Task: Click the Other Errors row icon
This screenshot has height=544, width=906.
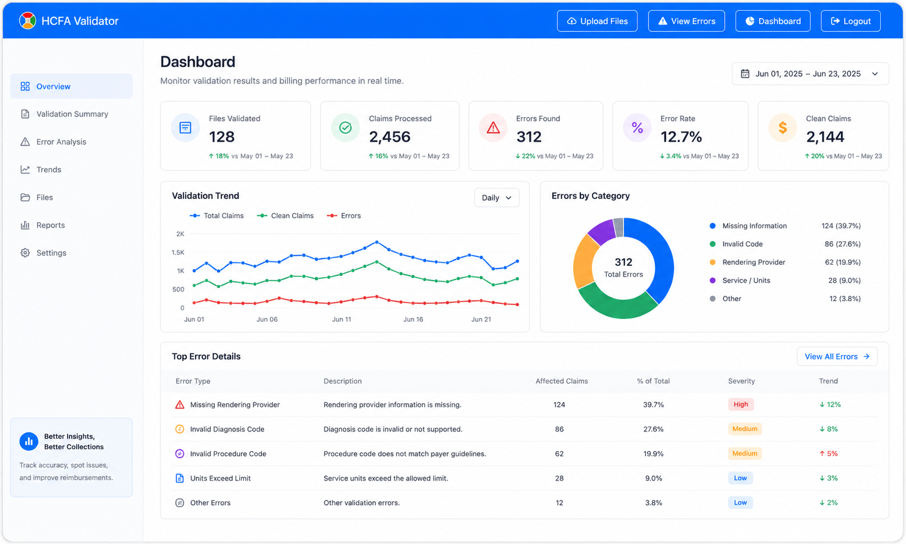Action: tap(180, 503)
